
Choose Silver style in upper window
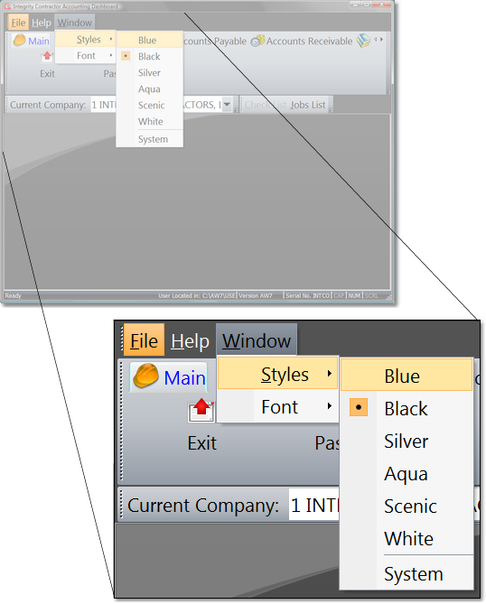tap(150, 73)
